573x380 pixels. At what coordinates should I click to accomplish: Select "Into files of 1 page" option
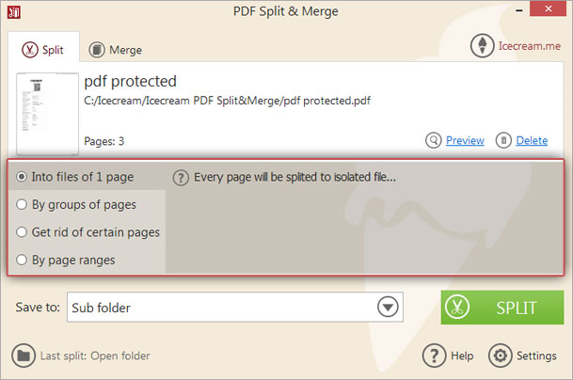click(23, 177)
